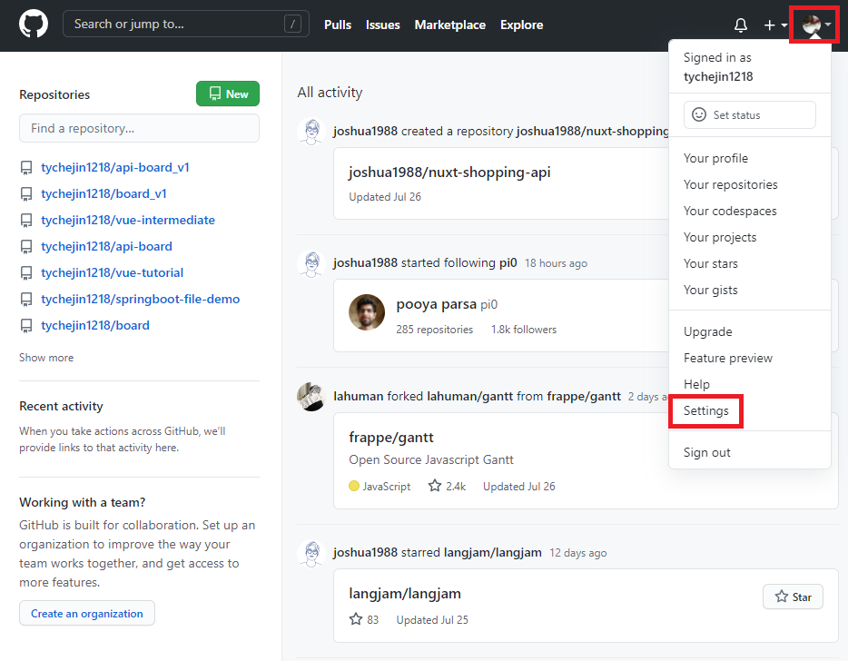Click repo icon beside tychejin1218/board_v1

click(x=26, y=194)
